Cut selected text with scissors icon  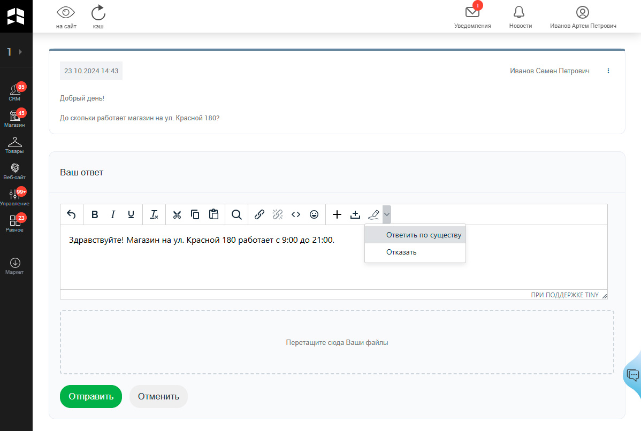pos(177,214)
